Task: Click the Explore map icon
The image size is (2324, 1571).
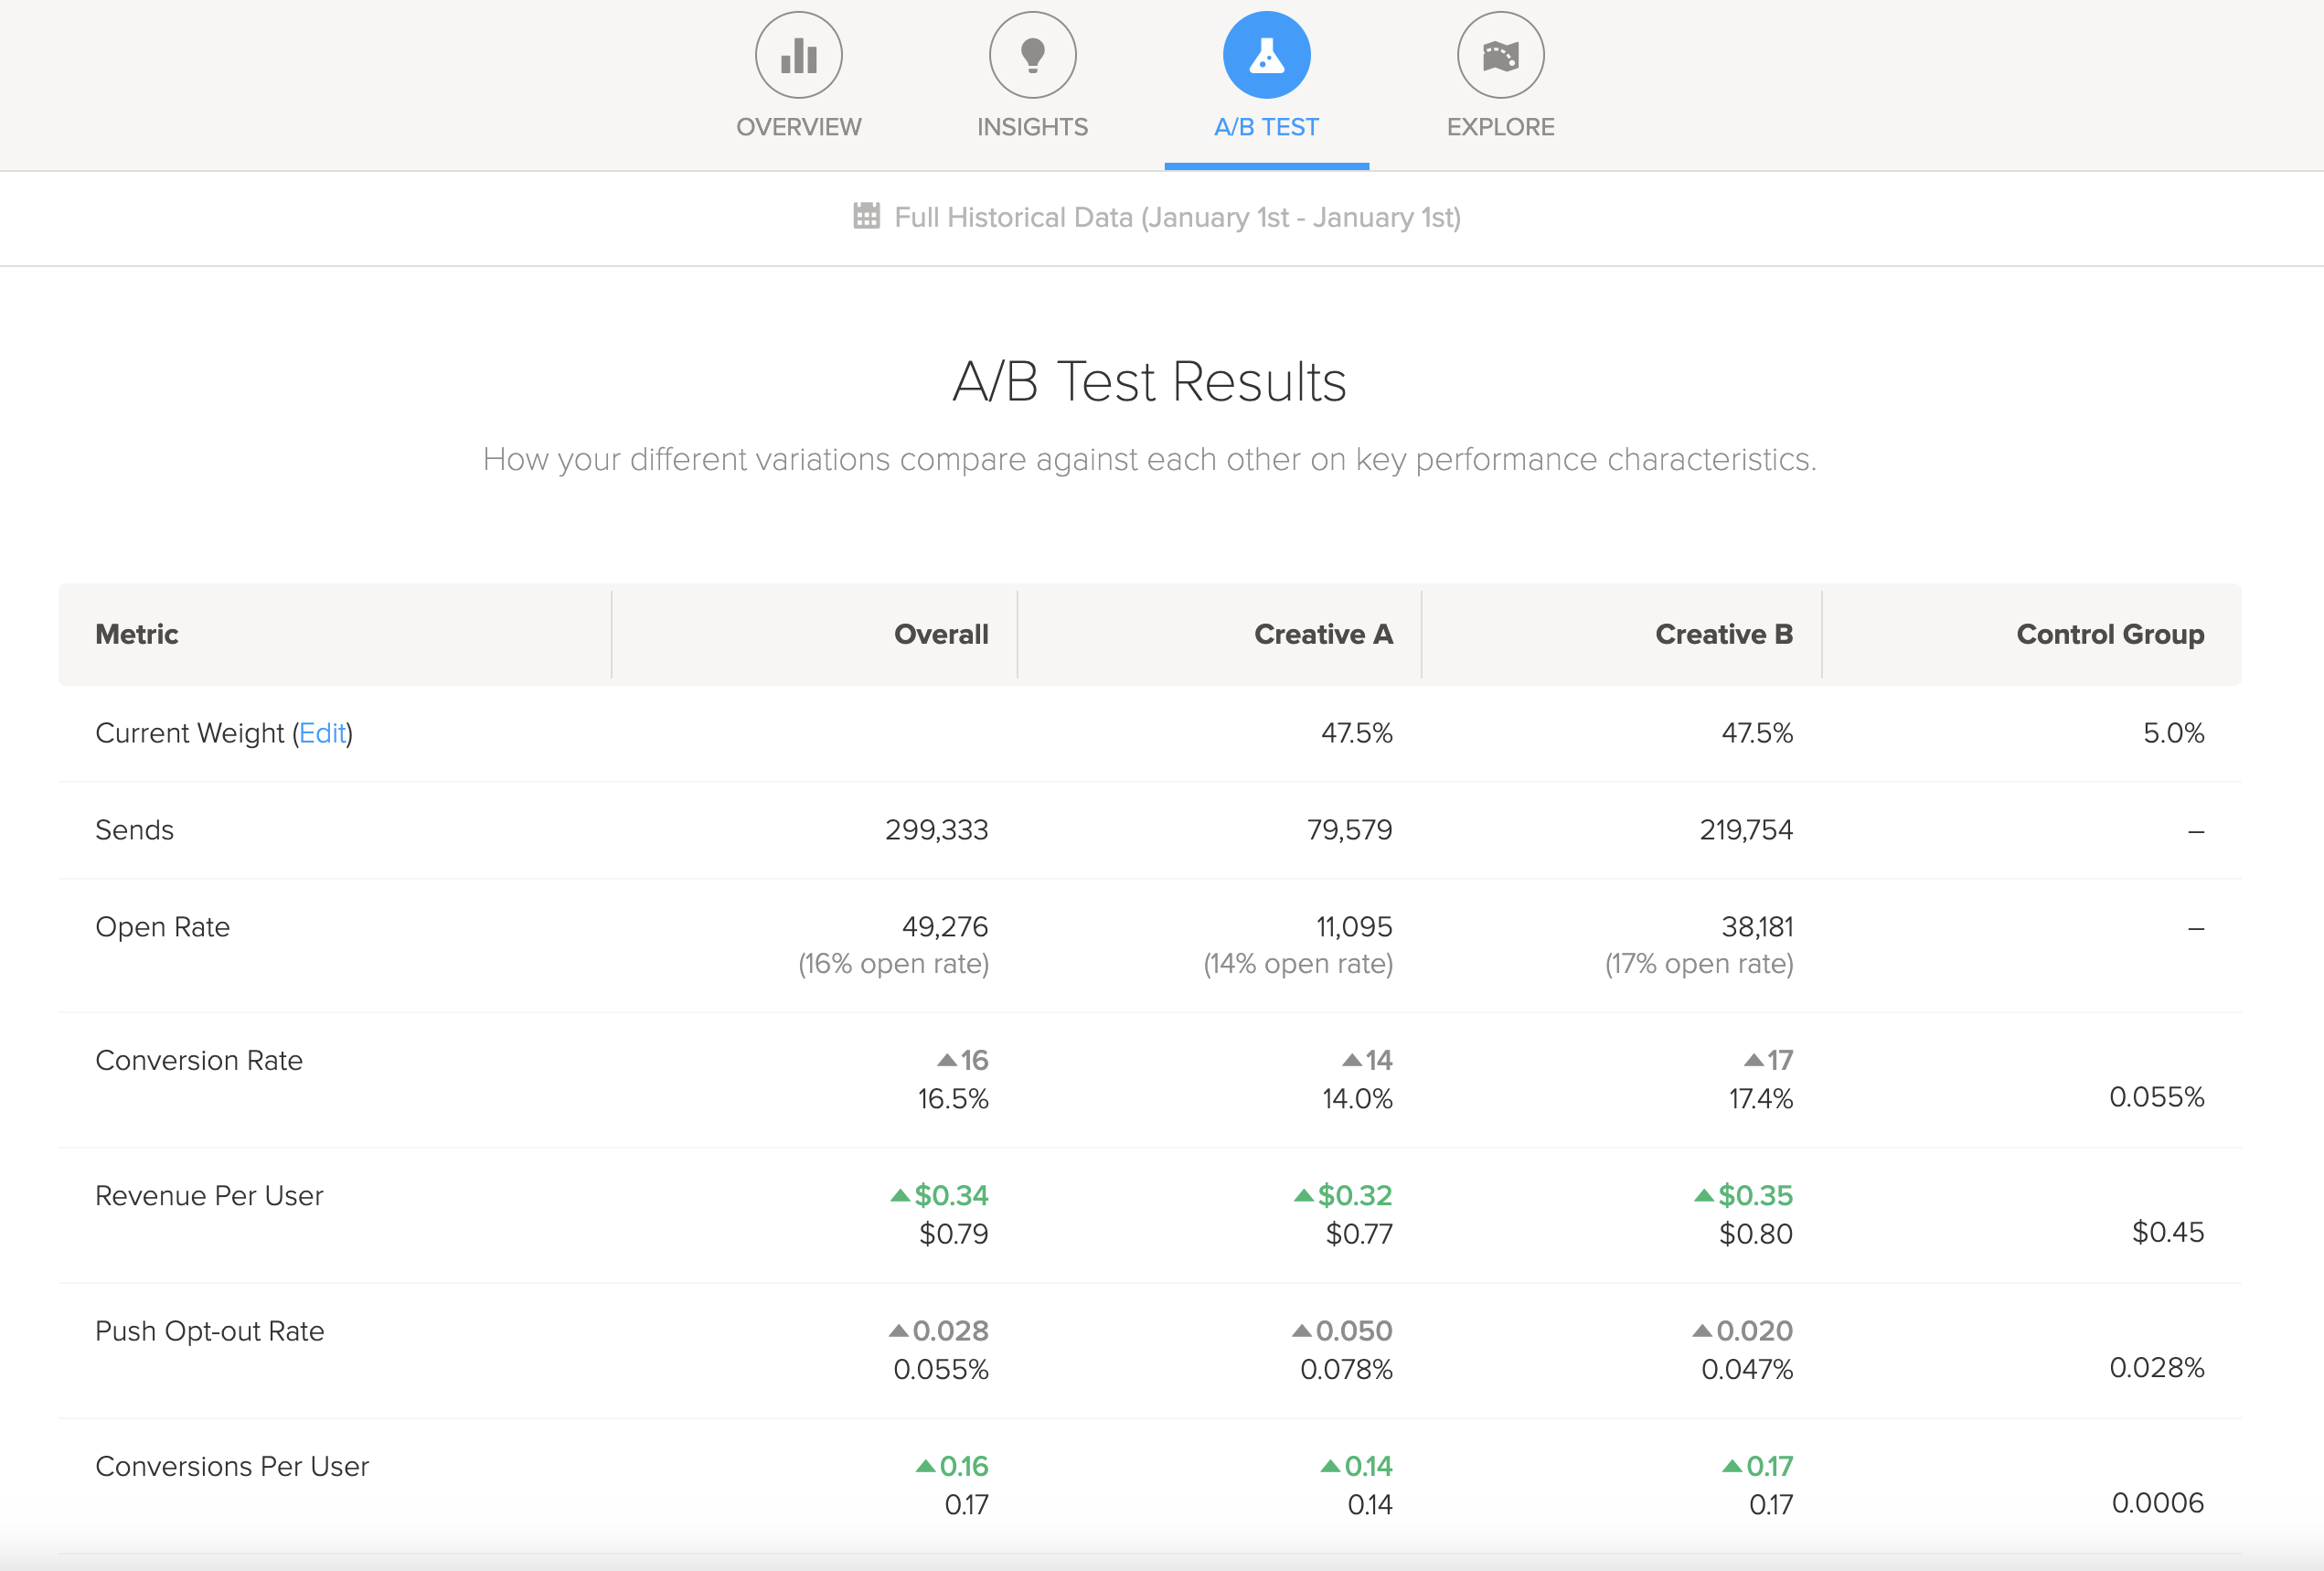Action: pyautogui.click(x=1500, y=55)
